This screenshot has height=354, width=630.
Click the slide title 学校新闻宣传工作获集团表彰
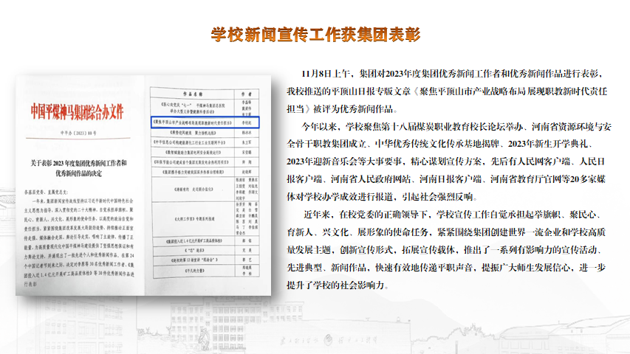(315, 34)
